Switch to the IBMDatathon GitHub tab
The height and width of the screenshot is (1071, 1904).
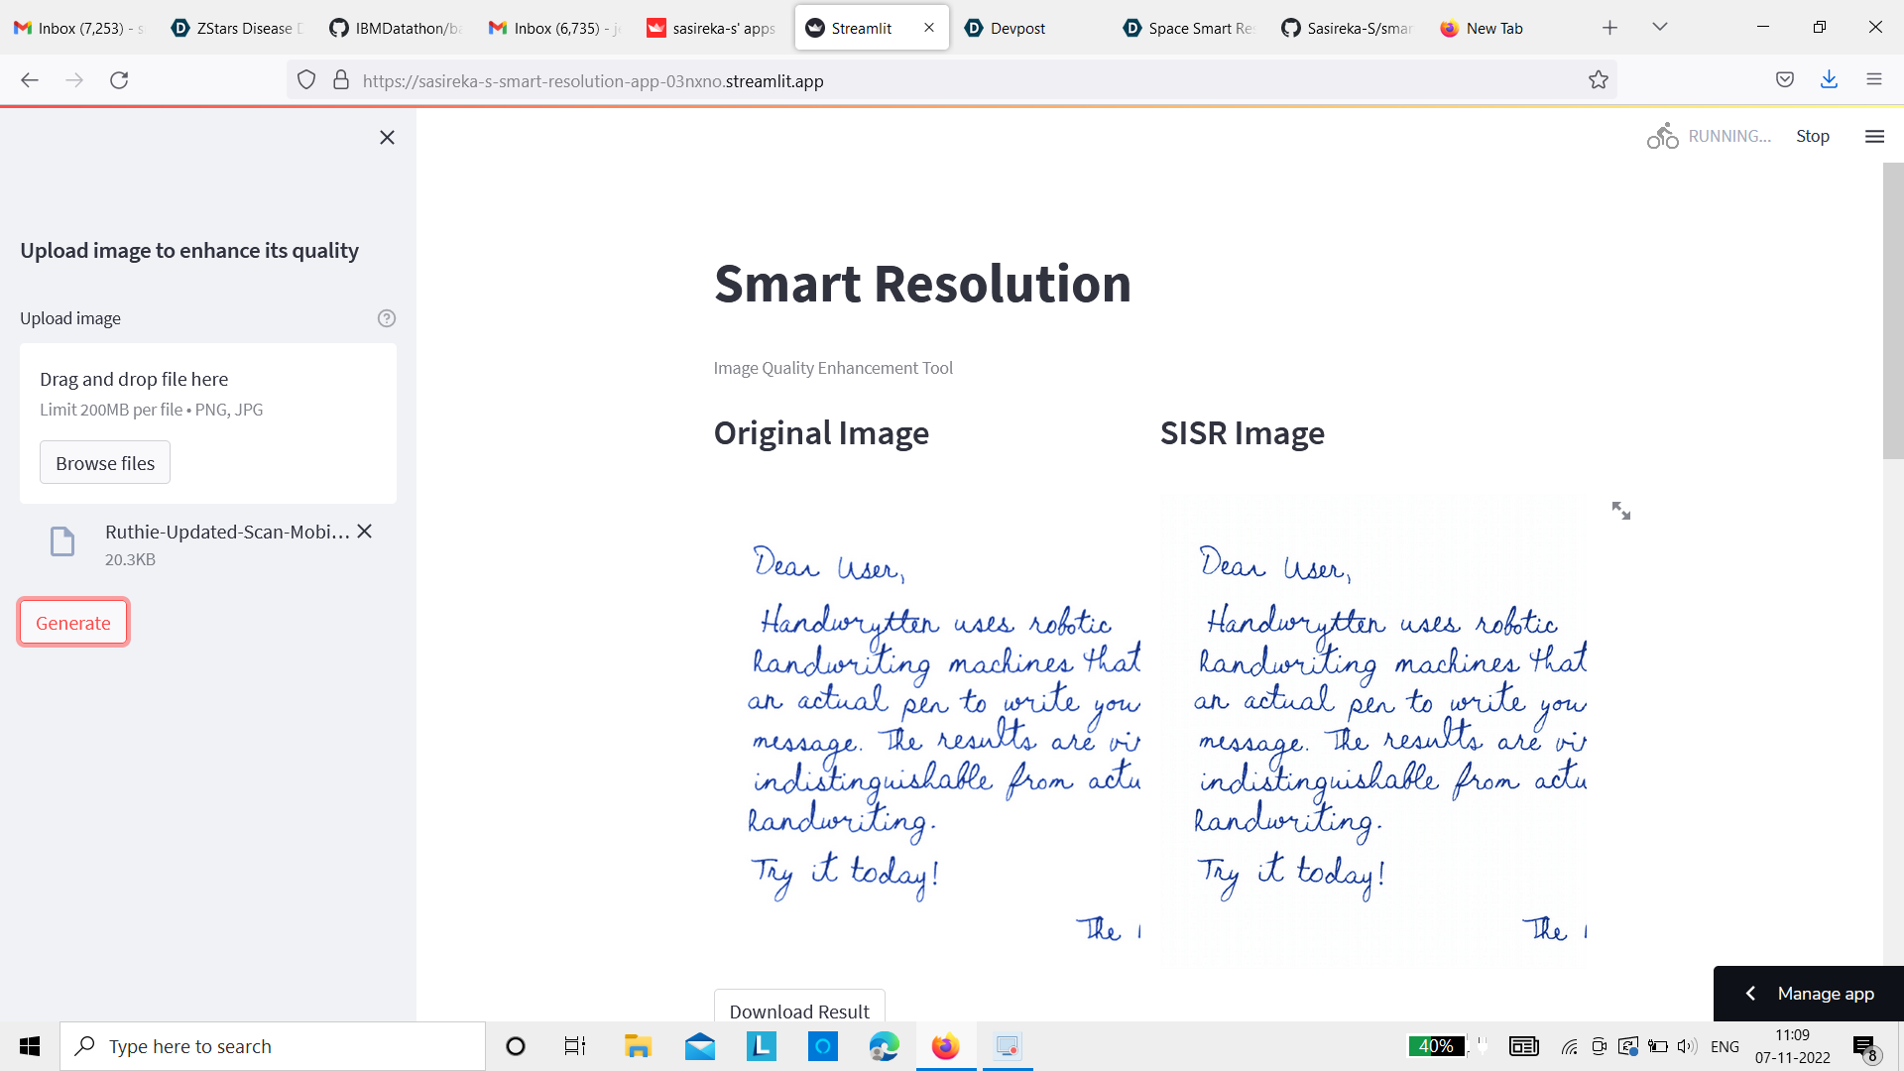pos(397,28)
